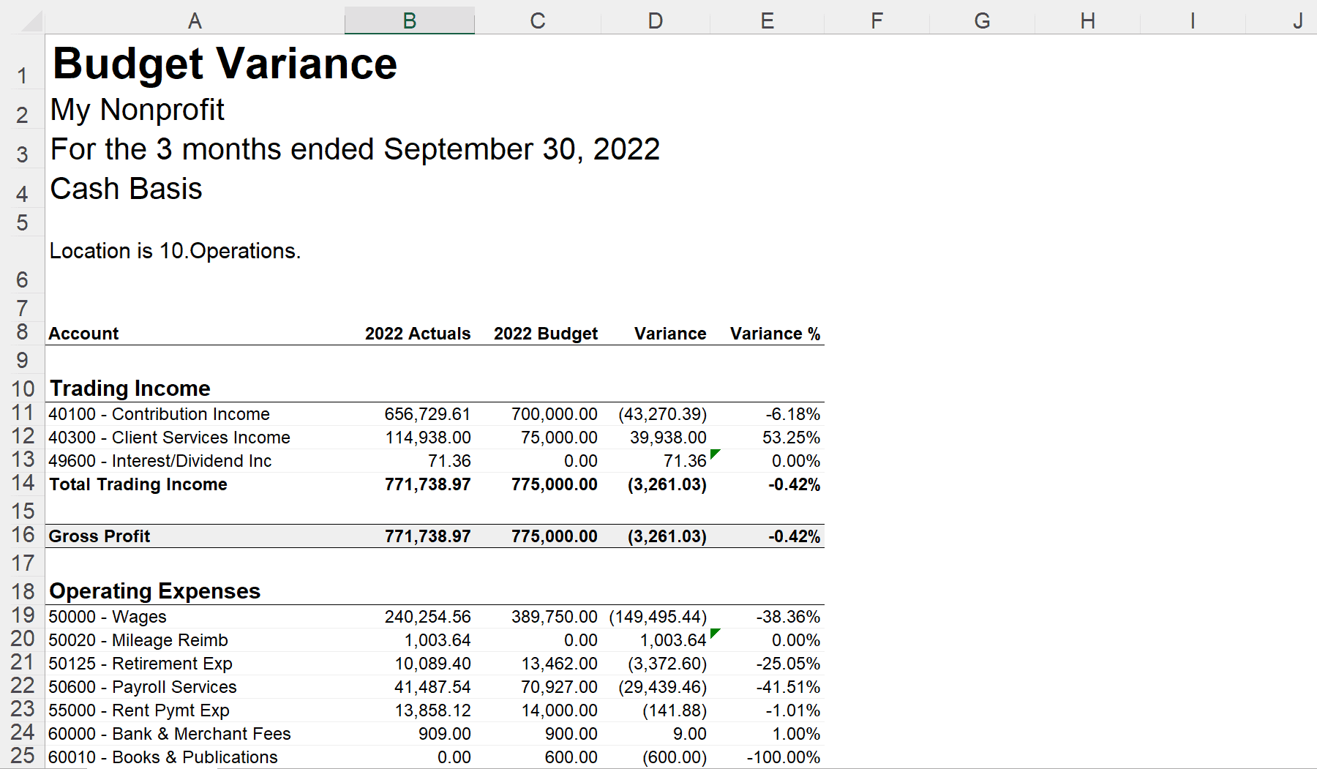Click the 114,938.00 actuals value
Screen dimensions: 1317x769
click(428, 438)
